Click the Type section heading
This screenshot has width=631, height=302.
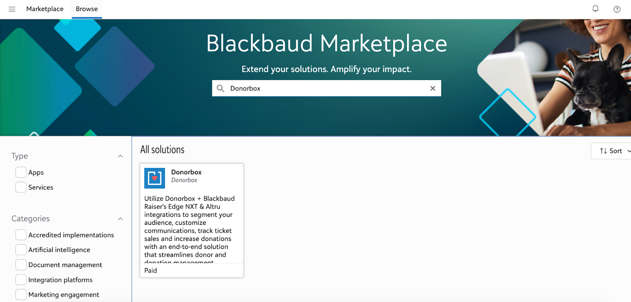[x=20, y=156]
